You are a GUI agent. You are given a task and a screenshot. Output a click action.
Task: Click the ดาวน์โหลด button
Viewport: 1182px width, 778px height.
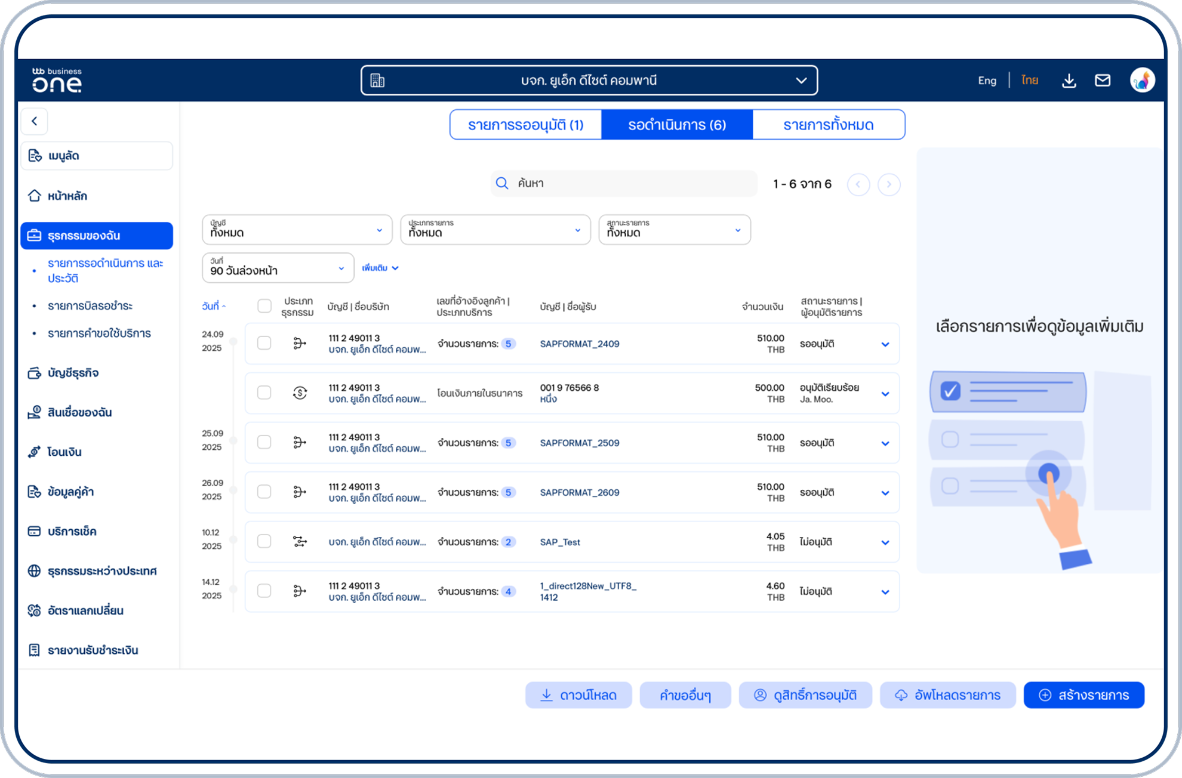click(x=578, y=695)
